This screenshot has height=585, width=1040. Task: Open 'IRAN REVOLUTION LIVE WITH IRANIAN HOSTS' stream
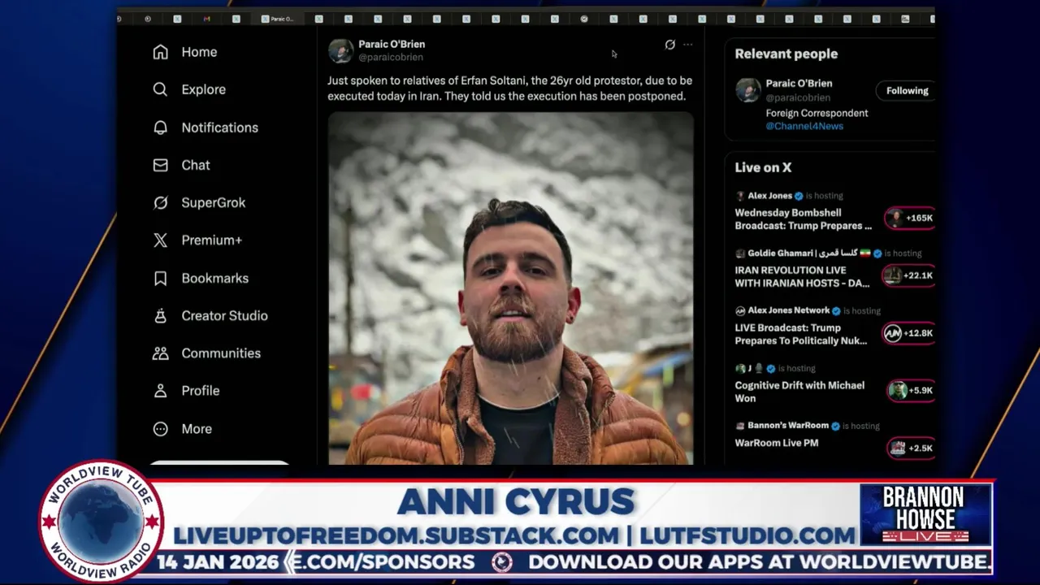point(802,277)
